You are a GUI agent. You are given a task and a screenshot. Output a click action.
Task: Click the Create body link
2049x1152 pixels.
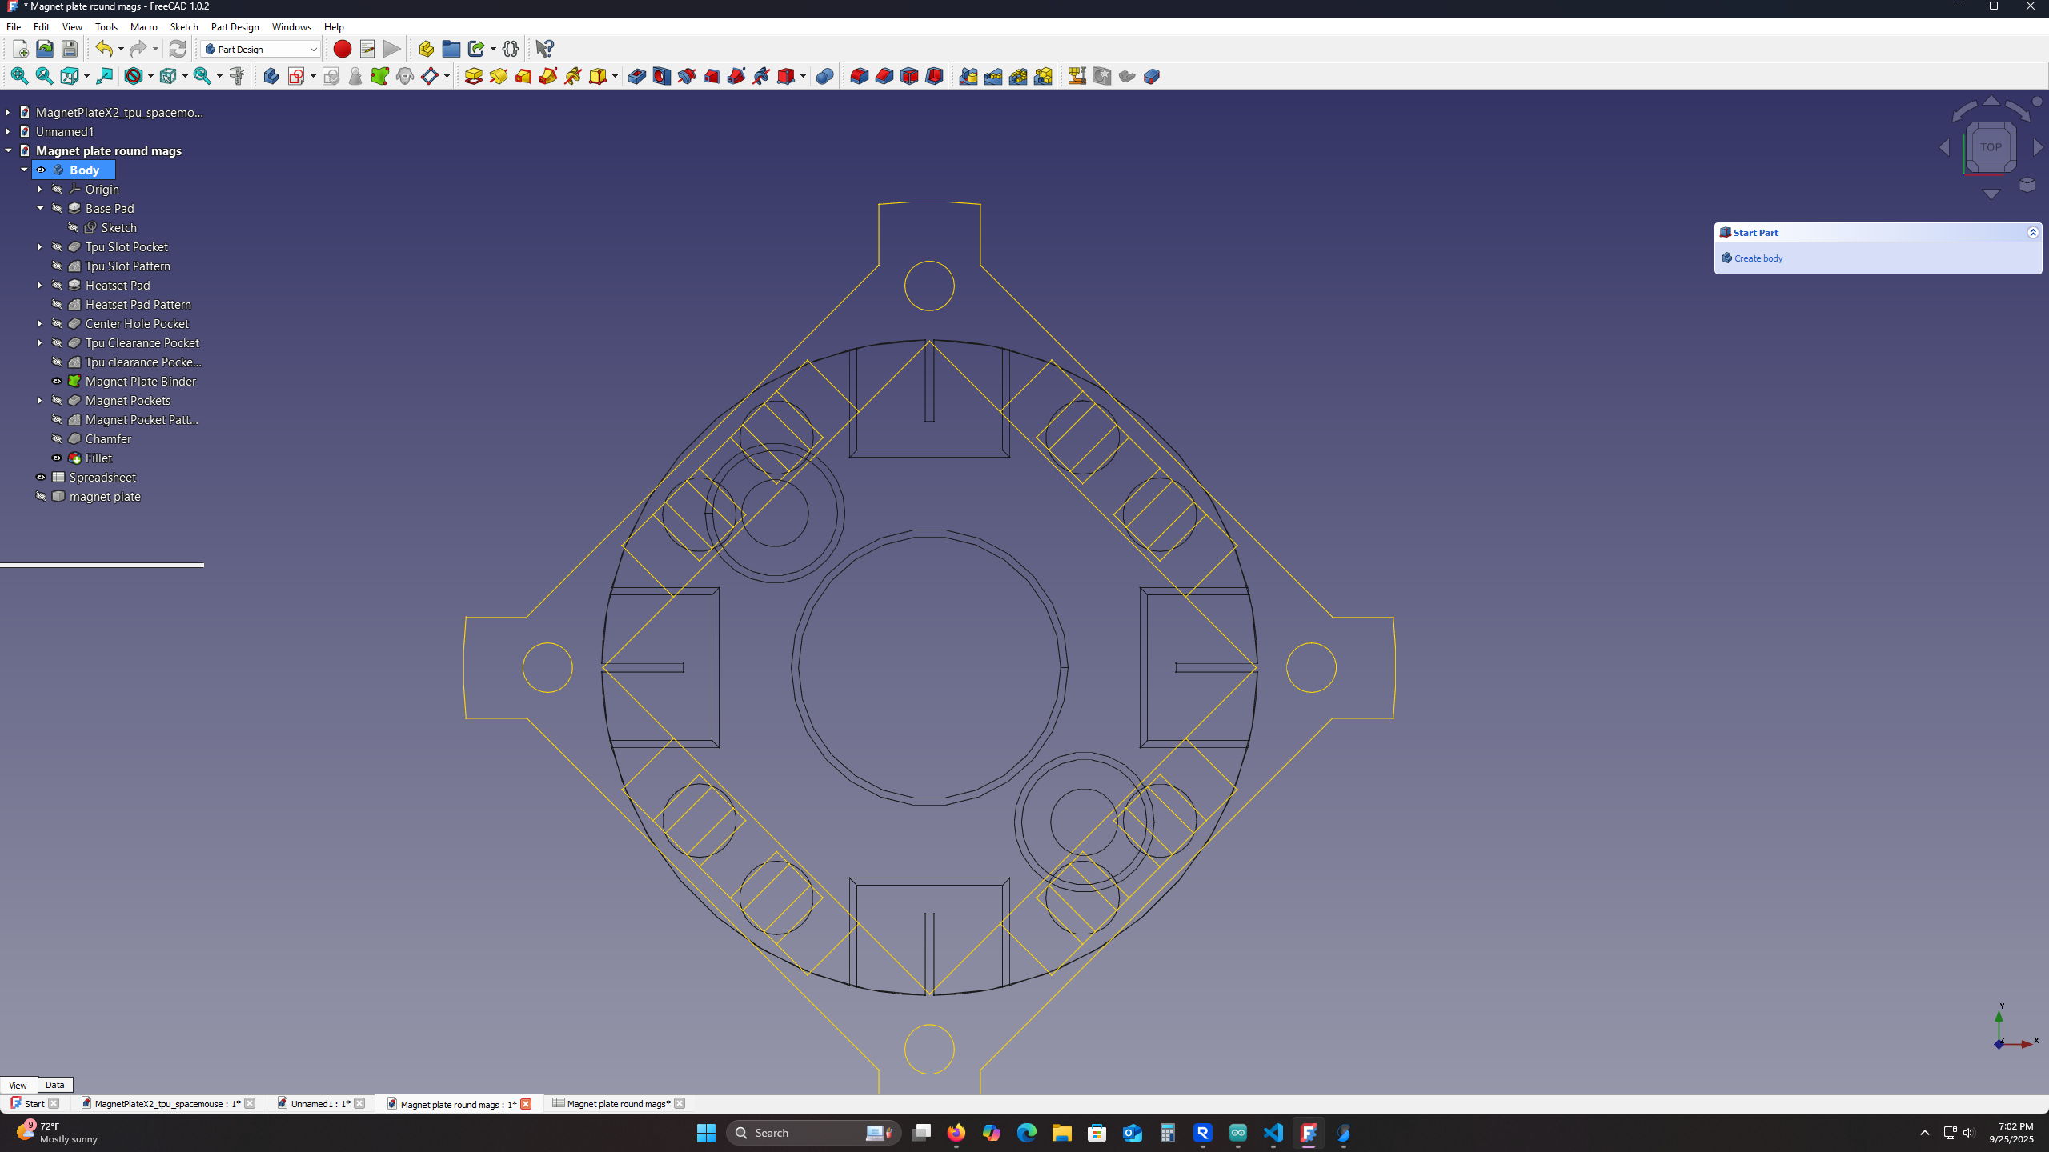1758,258
